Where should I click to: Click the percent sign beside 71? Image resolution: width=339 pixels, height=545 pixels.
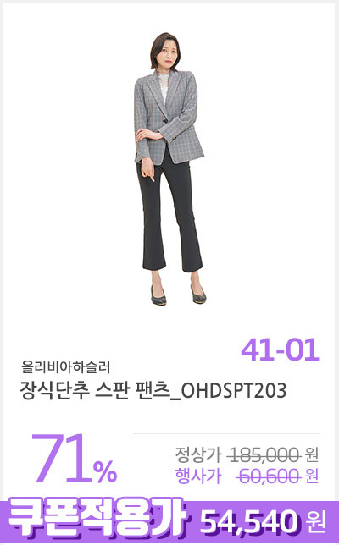(x=105, y=471)
